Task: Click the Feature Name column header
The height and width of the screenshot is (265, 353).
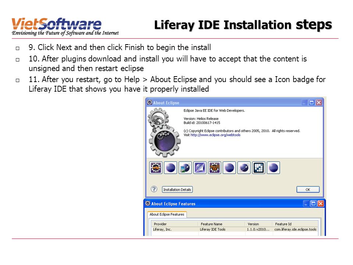Action: 222,224
